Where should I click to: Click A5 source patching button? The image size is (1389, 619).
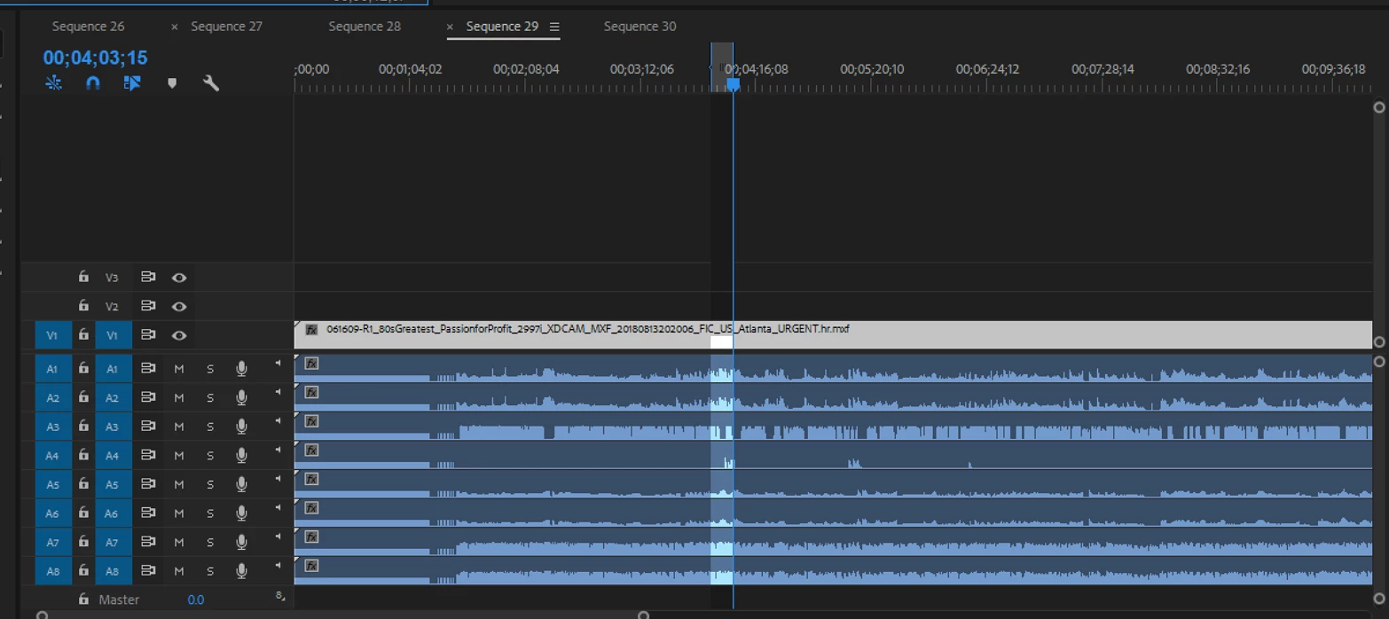(52, 484)
